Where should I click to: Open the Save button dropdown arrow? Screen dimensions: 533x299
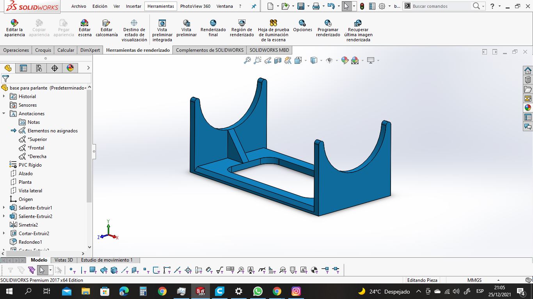click(308, 6)
